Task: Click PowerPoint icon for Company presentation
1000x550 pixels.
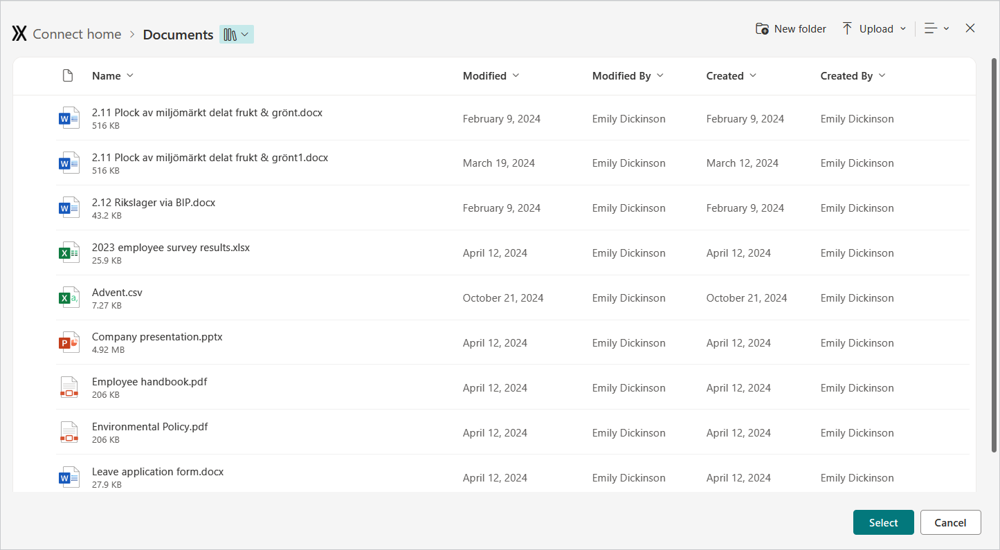Action: point(69,342)
